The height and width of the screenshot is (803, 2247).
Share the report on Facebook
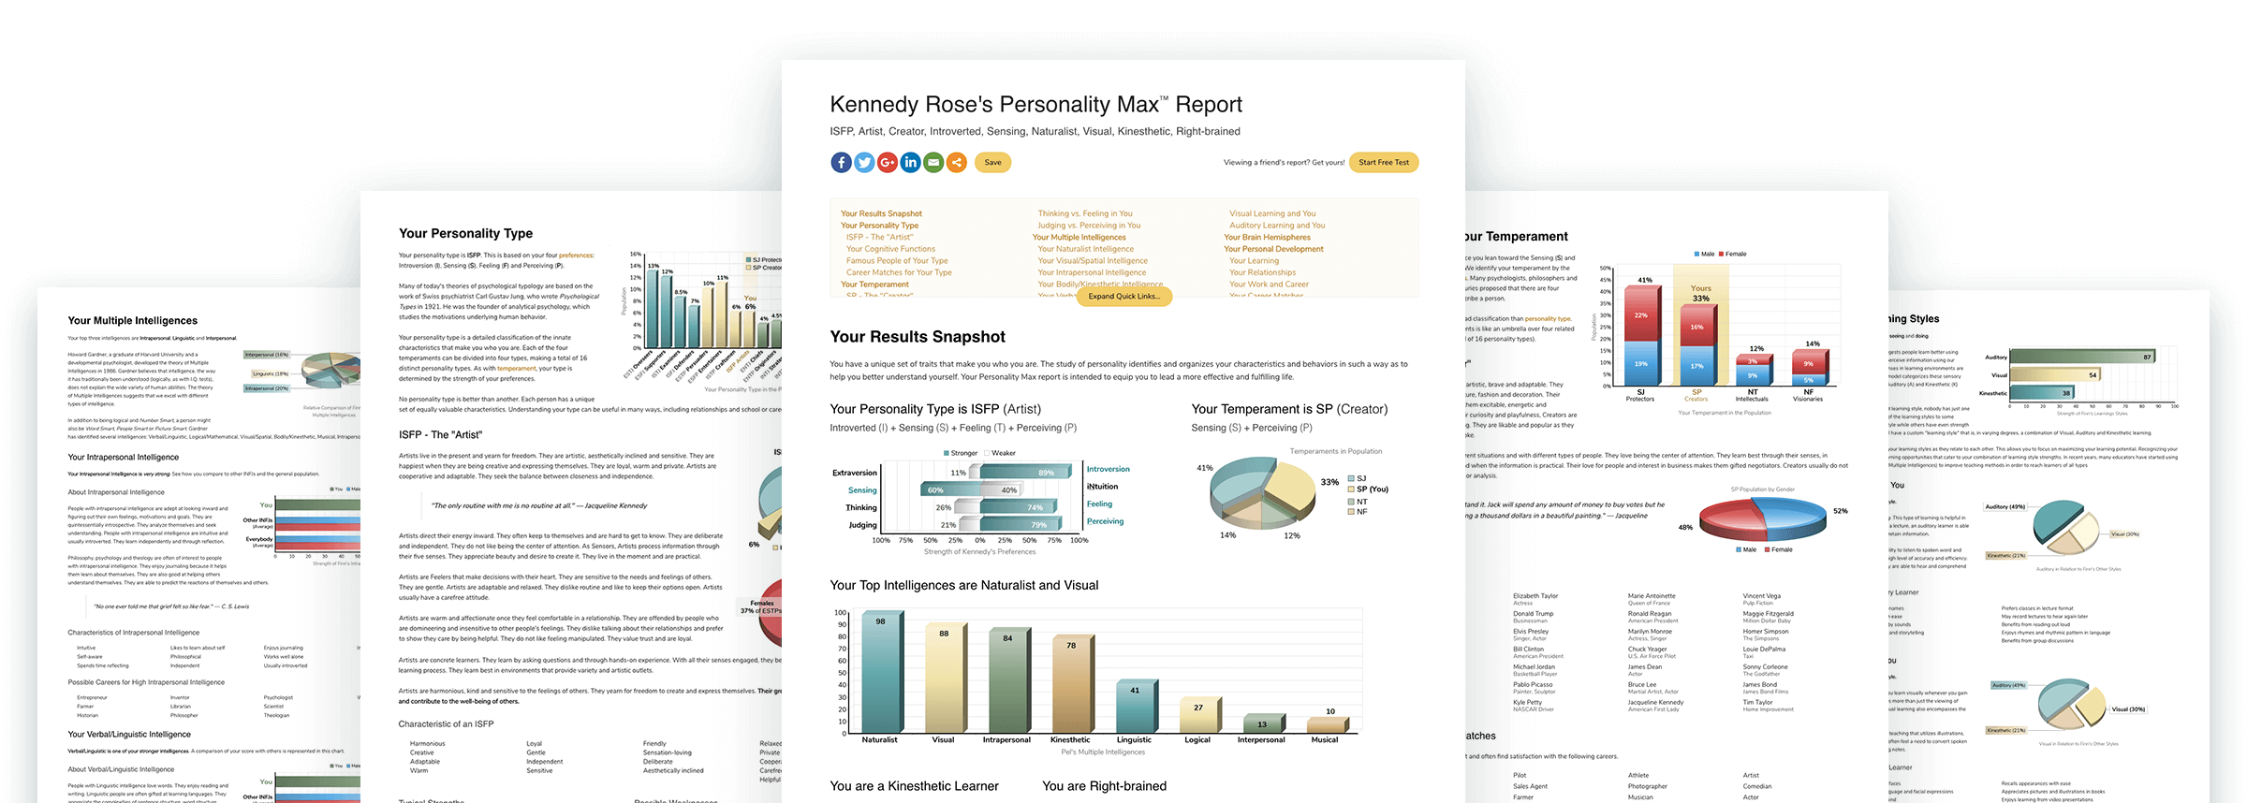click(x=841, y=163)
